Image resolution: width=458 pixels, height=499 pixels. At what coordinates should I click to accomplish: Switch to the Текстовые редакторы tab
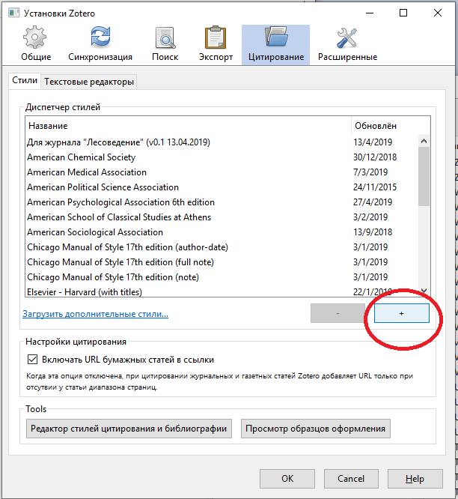point(89,82)
